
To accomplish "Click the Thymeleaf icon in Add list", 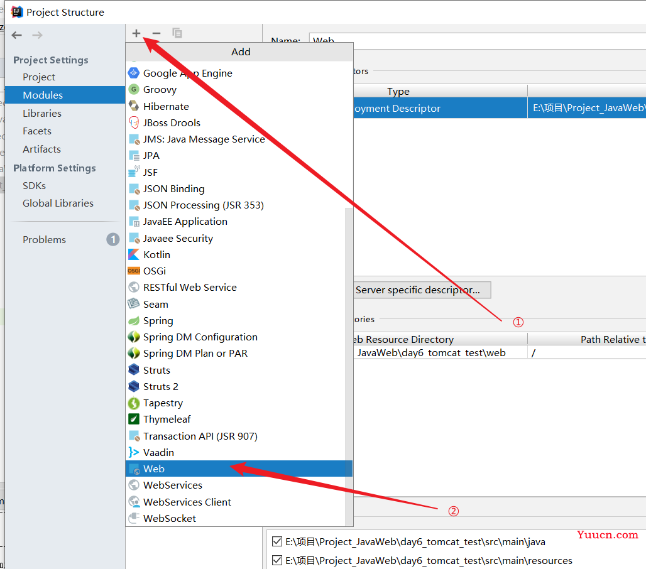I will tap(134, 419).
